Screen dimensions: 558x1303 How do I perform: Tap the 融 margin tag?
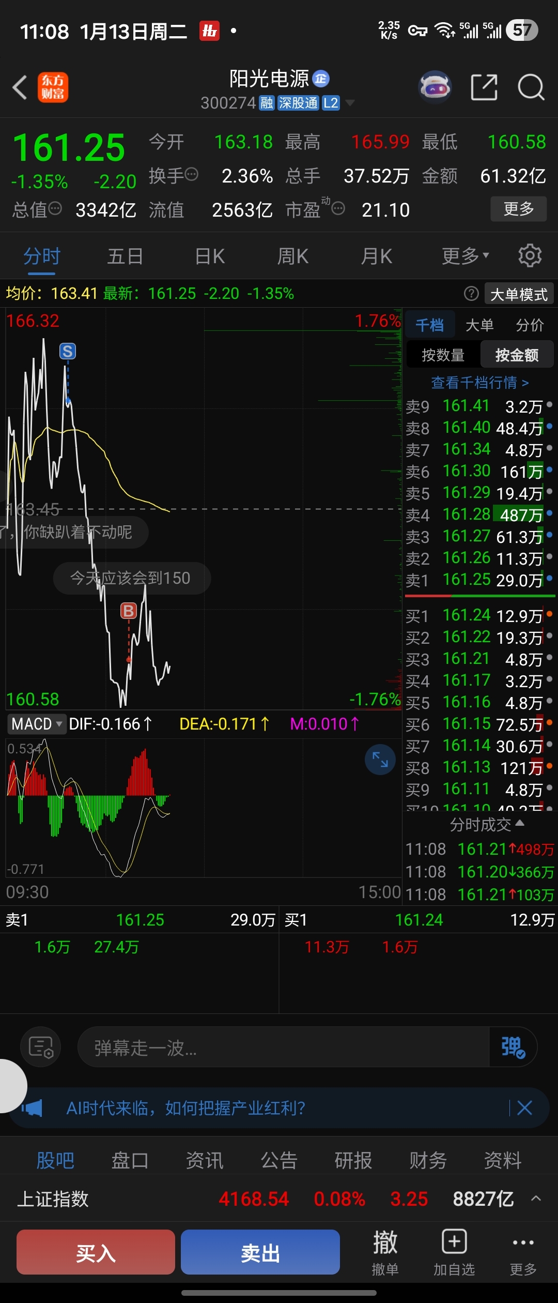tap(267, 103)
